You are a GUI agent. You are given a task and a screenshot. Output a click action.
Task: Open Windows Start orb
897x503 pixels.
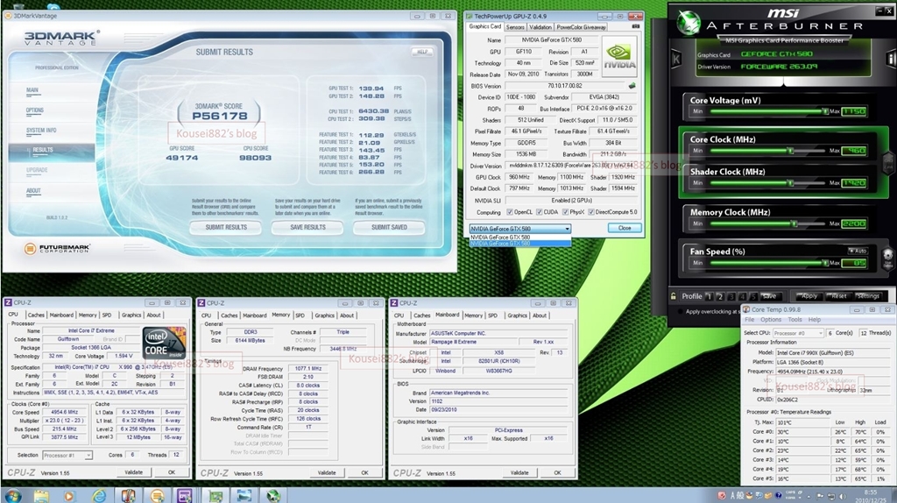[12, 495]
